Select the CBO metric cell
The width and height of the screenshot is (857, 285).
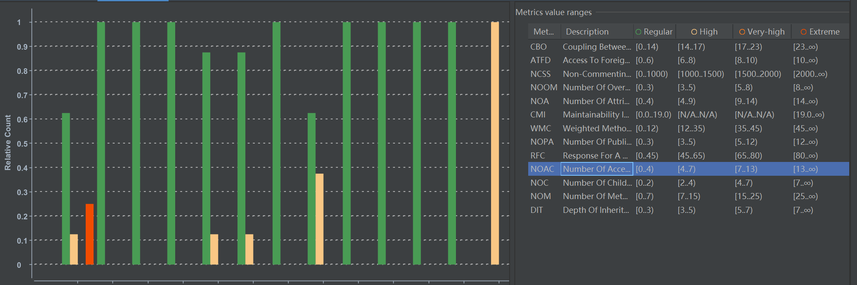pyautogui.click(x=544, y=47)
